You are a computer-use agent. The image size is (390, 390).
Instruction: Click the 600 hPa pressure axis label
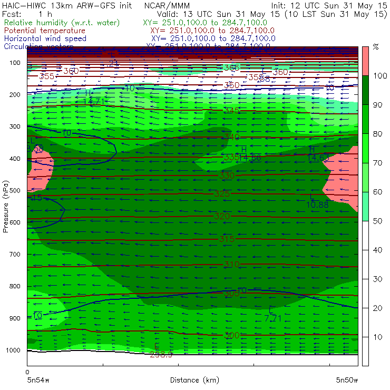pos(15,222)
